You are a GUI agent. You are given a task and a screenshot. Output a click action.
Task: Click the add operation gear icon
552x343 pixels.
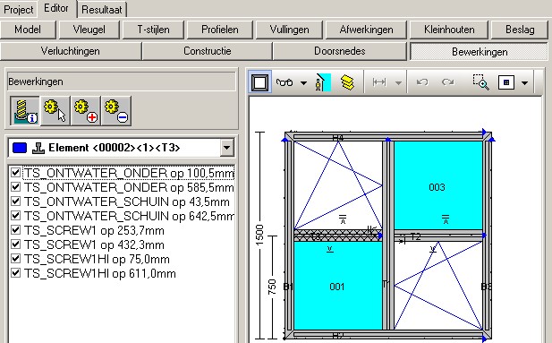coord(86,111)
